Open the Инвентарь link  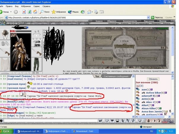point(114,23)
